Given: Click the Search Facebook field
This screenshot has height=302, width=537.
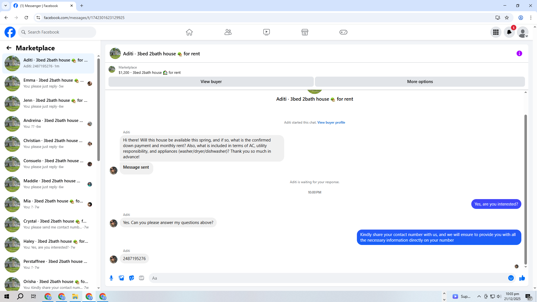Looking at the screenshot, I should coord(57,32).
